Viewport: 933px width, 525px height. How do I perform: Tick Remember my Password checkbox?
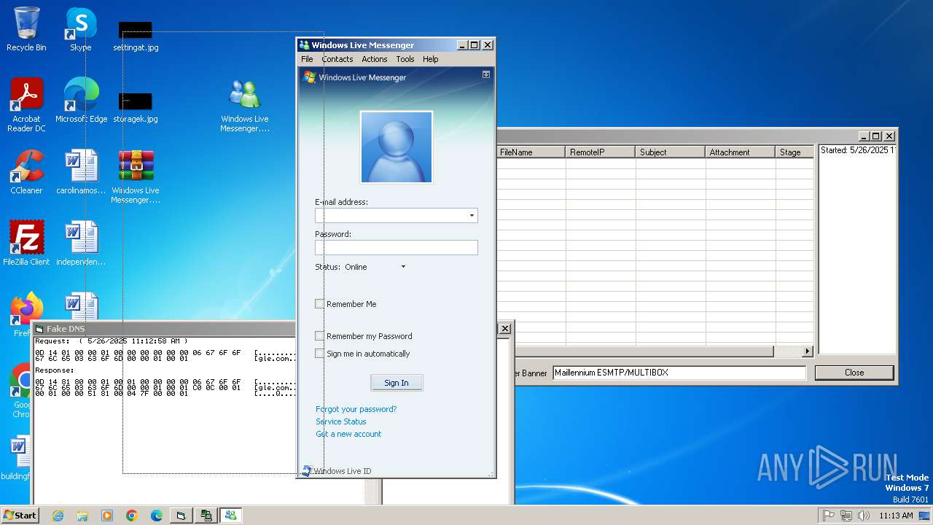[319, 336]
